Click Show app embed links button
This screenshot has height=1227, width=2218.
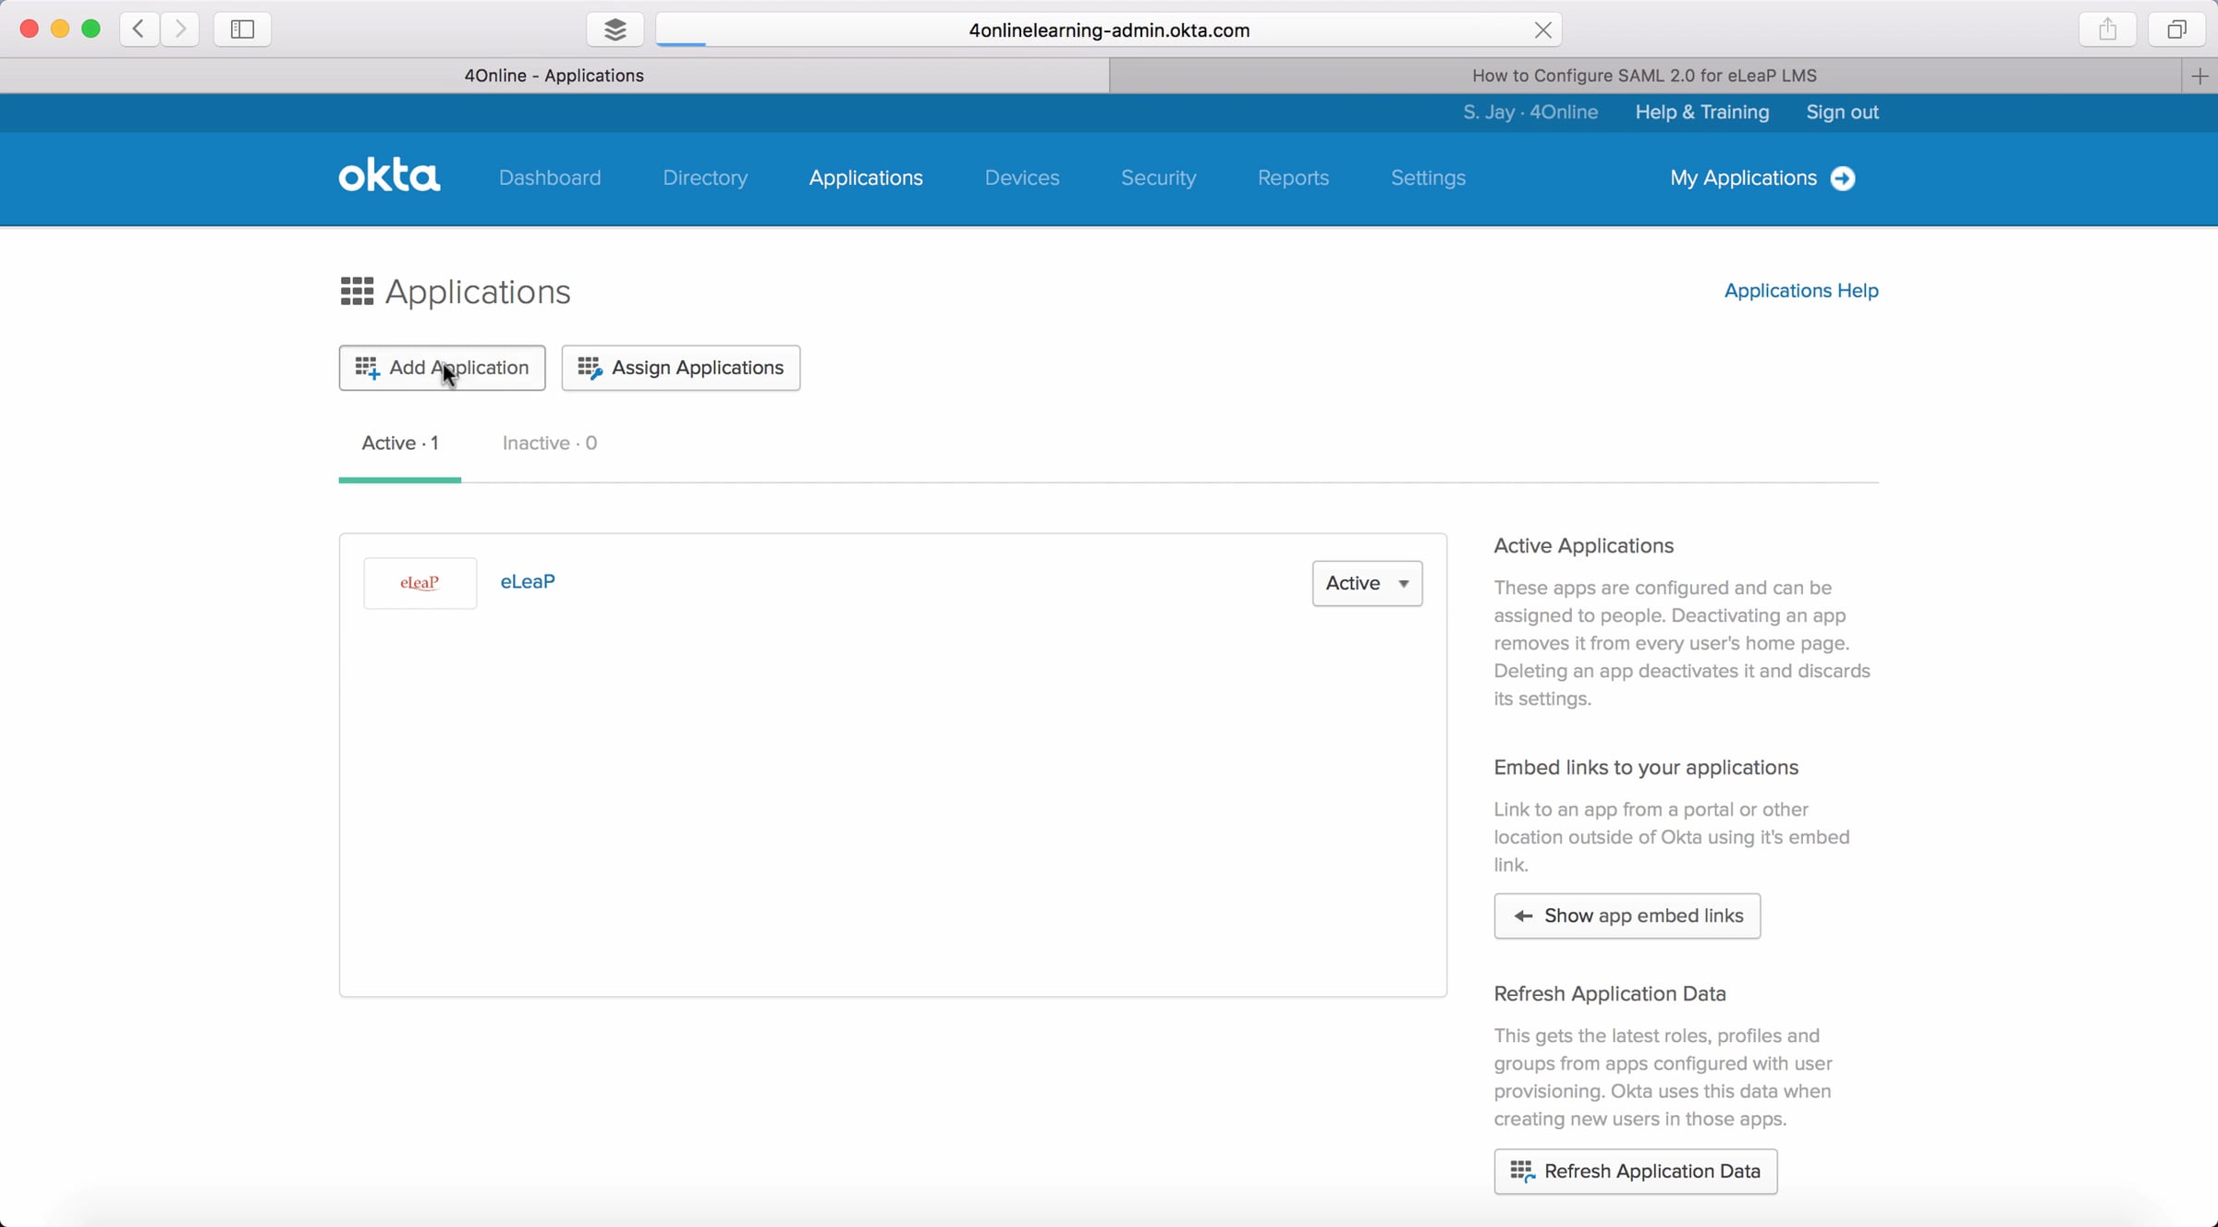pyautogui.click(x=1627, y=916)
